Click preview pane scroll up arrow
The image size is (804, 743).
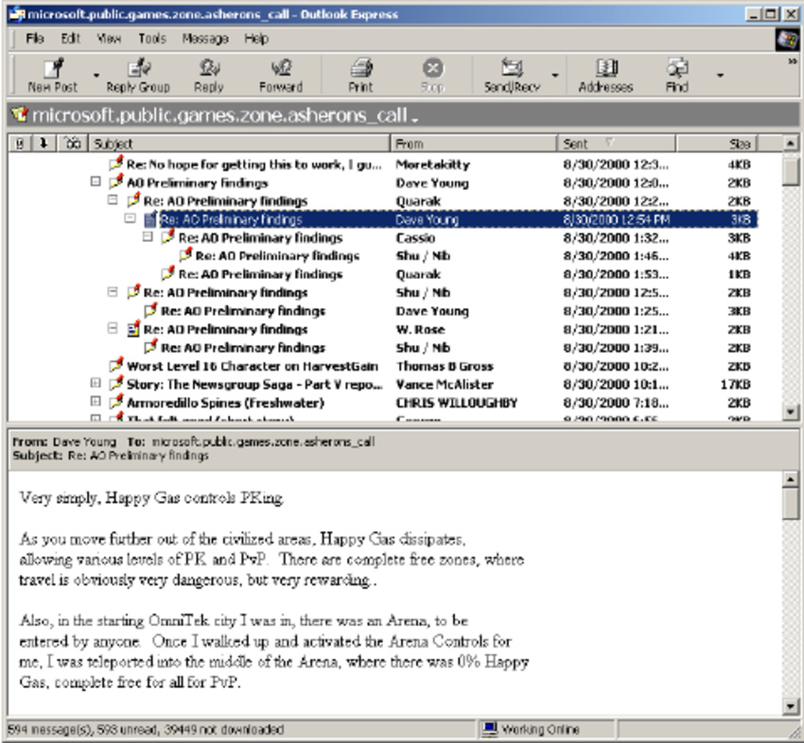(791, 479)
